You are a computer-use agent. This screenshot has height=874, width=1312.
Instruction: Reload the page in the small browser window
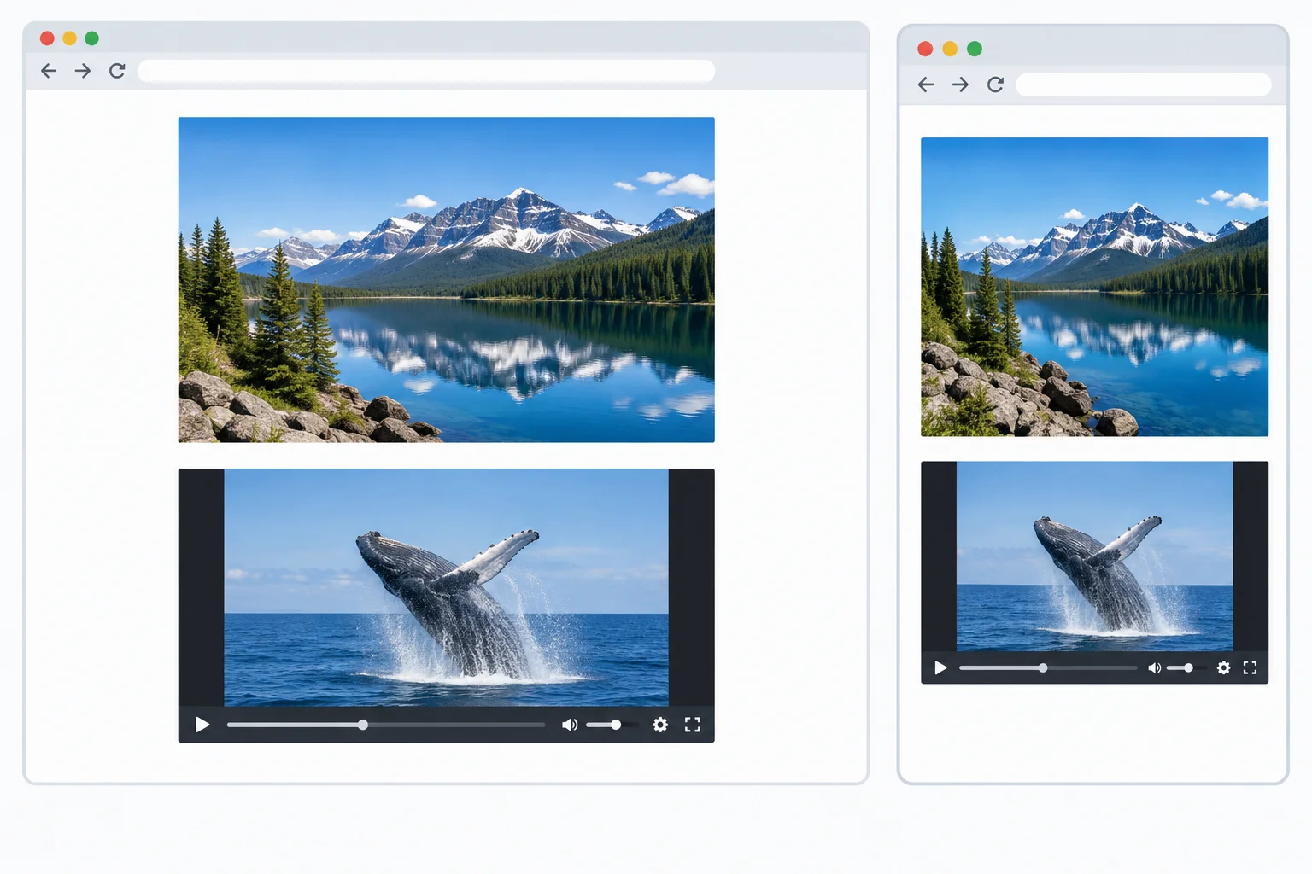(x=995, y=84)
